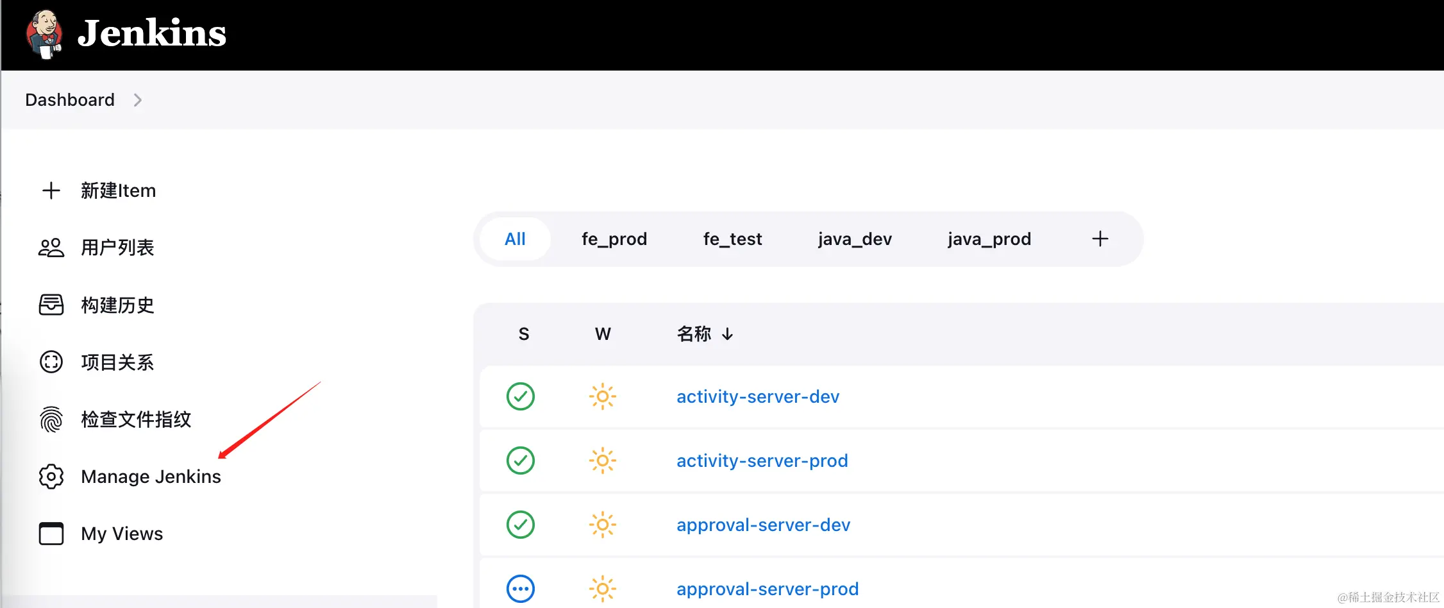Switch to the java_dev tab

pos(855,239)
